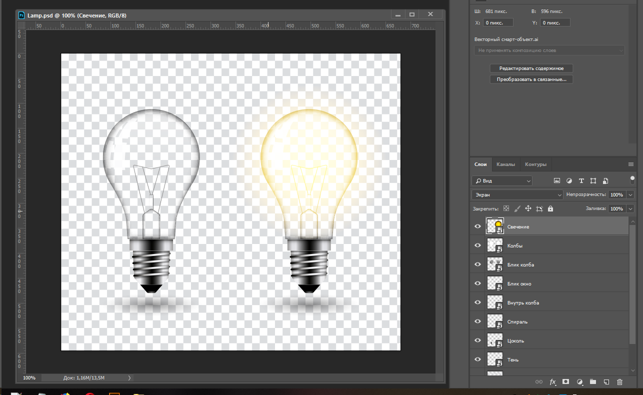
Task: Open the Экран blend mode dropdown
Action: pos(517,194)
